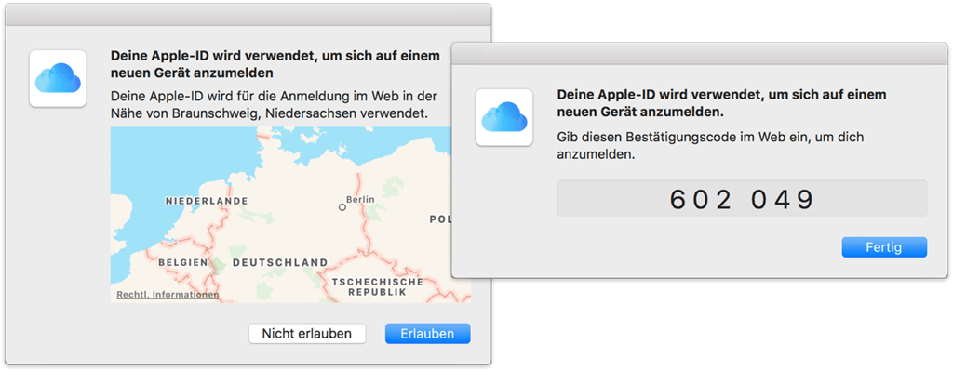Viewport: 953px width, 371px height.
Task: Click the iCloud icon in the code dialog
Action: click(503, 117)
